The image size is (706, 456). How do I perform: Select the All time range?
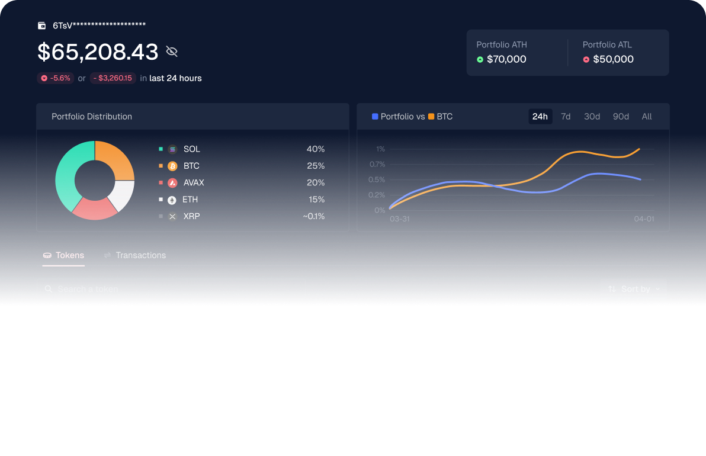pyautogui.click(x=647, y=117)
